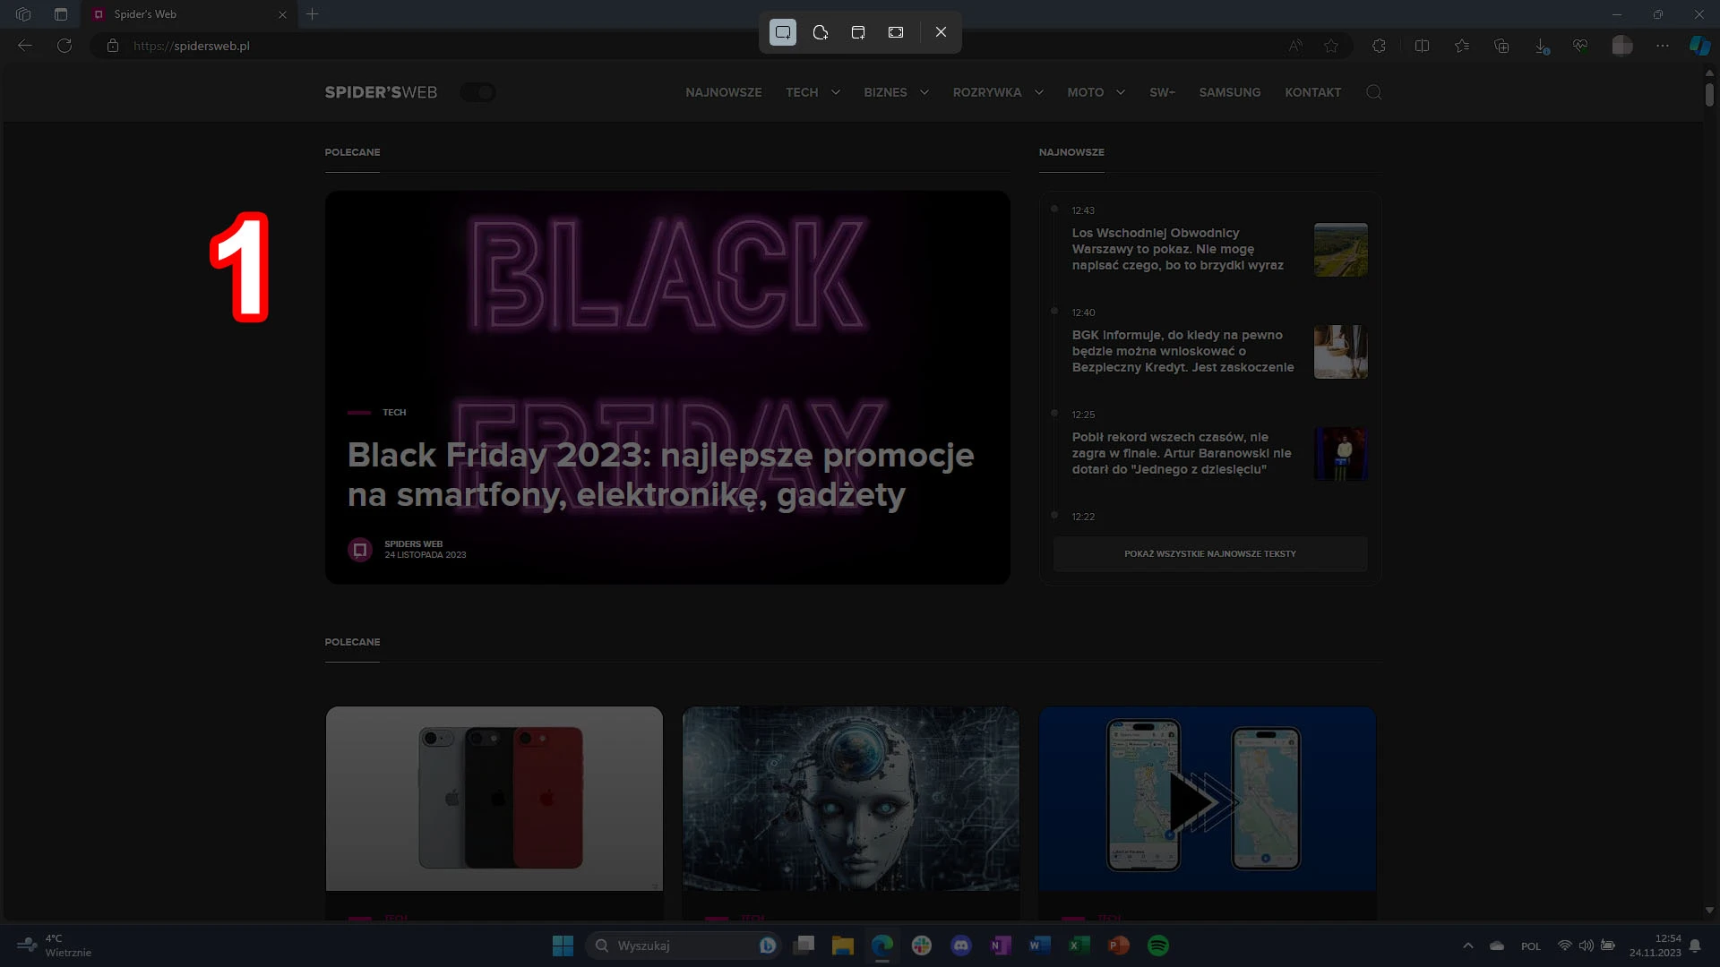
Task: Open a new browser tab
Action: 313,14
